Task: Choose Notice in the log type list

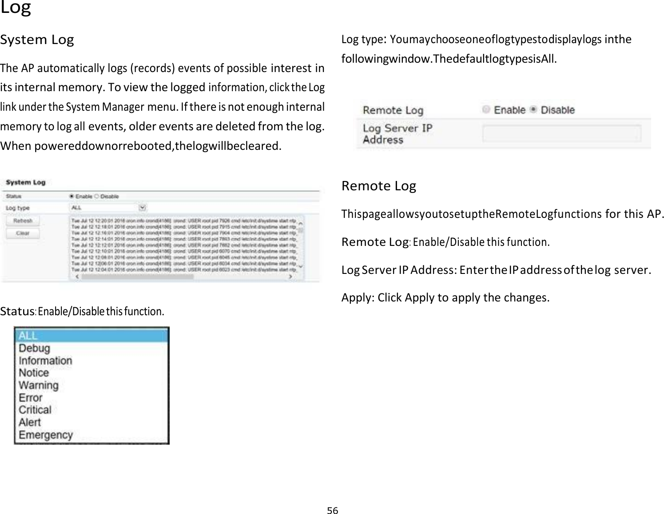Action: pos(91,373)
